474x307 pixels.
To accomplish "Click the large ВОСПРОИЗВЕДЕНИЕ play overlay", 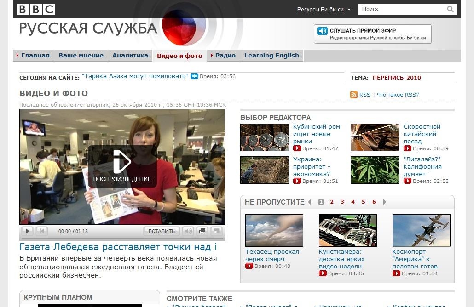I will point(122,166).
